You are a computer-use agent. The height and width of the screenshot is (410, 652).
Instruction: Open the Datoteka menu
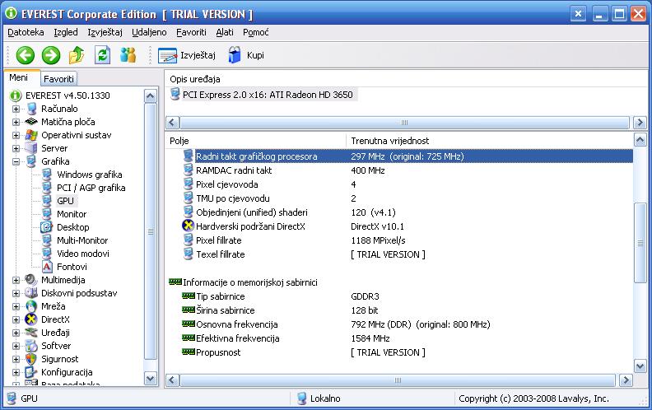26,32
